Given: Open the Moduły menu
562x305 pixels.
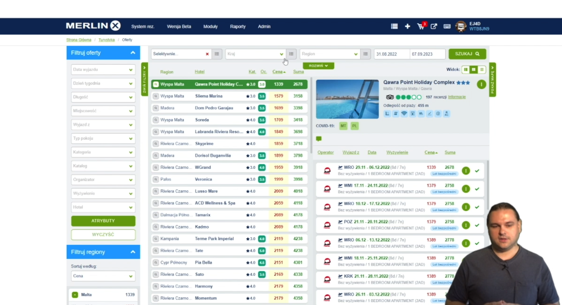Looking at the screenshot, I should pyautogui.click(x=210, y=26).
